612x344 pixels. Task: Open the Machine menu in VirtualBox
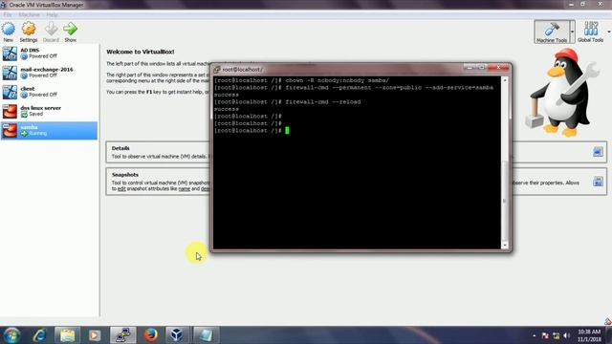pyautogui.click(x=29, y=15)
